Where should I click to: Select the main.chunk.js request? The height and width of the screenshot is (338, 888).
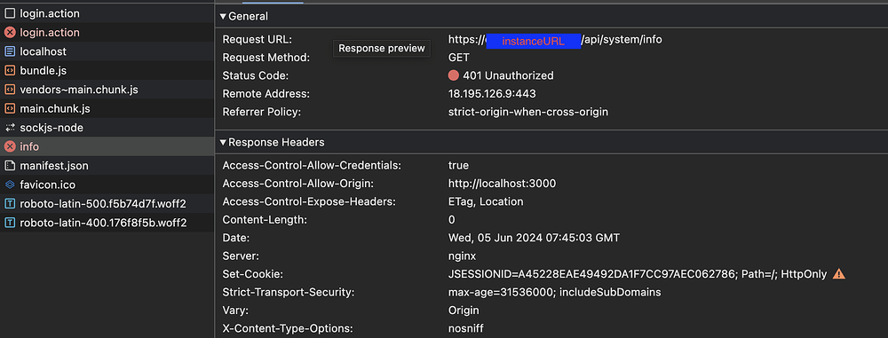(107, 109)
